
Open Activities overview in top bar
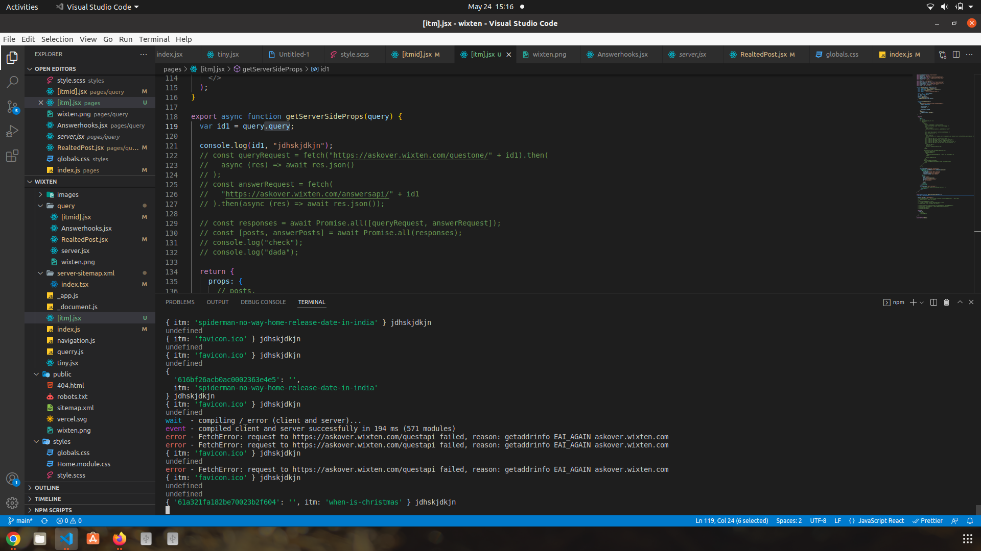tap(22, 7)
